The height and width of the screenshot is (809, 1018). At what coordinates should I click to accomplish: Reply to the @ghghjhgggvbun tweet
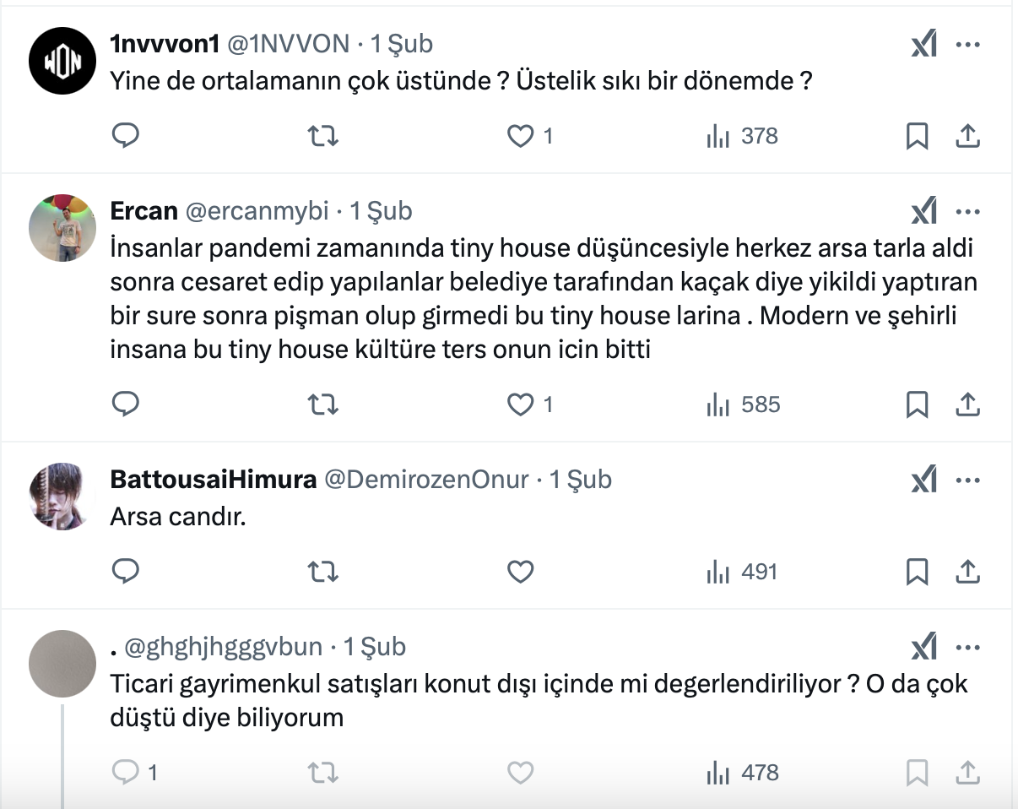point(126,772)
